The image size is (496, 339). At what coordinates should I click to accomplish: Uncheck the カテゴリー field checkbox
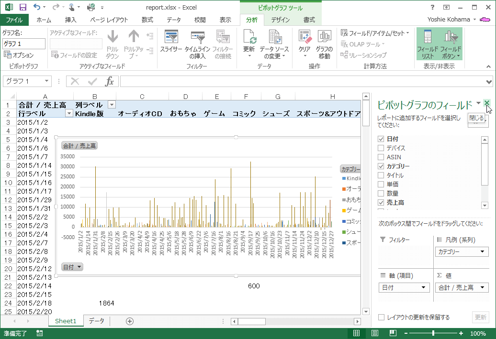(x=381, y=166)
